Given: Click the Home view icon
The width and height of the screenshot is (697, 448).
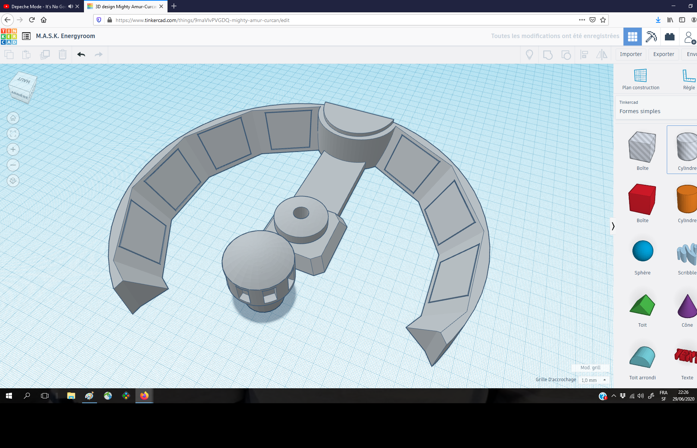Looking at the screenshot, I should click(x=13, y=118).
